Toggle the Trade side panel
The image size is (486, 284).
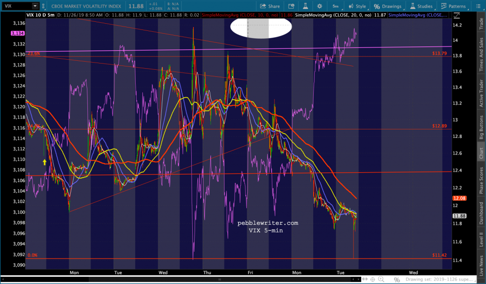[481, 24]
